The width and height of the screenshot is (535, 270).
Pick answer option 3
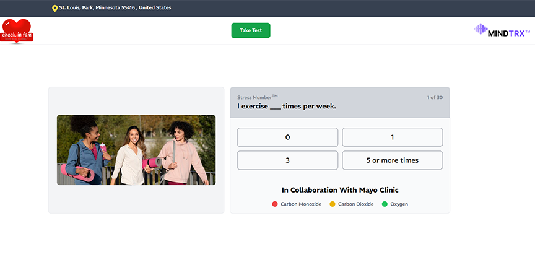point(287,160)
